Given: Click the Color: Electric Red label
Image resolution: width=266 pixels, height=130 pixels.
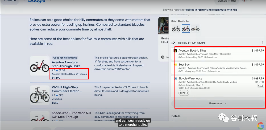Looking at the screenshot, I should tap(180, 21).
